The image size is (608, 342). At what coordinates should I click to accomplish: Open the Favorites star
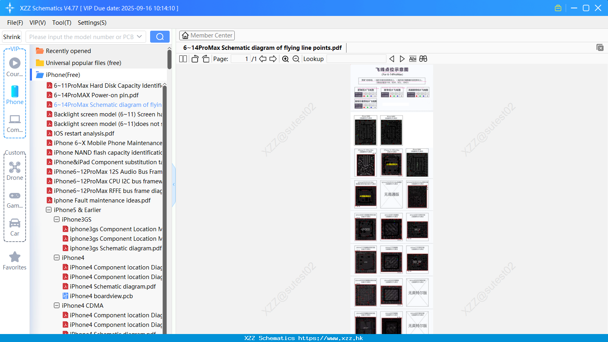point(15,261)
